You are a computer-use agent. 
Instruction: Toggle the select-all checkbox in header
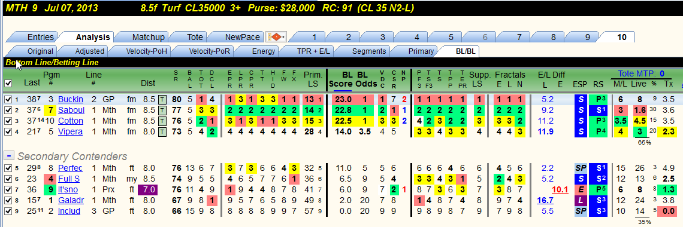(x=8, y=84)
